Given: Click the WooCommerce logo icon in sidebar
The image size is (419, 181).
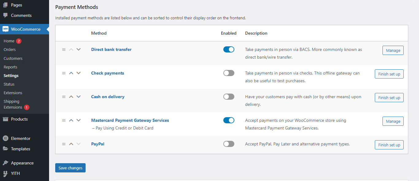Looking at the screenshot, I should [6, 29].
